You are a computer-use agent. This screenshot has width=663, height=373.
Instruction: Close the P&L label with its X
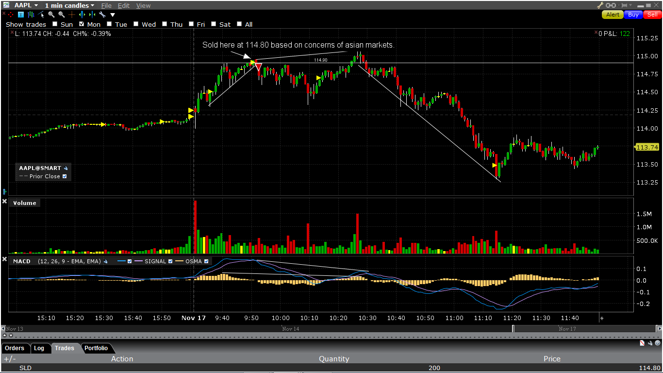coord(596,34)
